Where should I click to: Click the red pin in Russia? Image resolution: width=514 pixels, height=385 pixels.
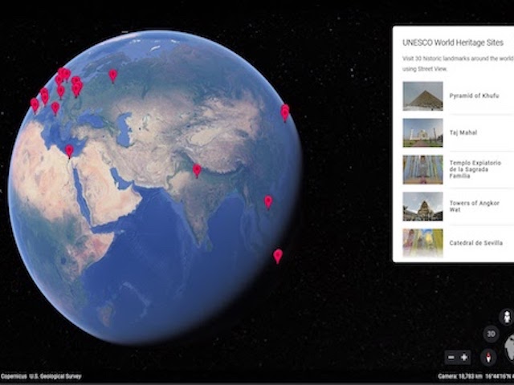[x=112, y=75]
